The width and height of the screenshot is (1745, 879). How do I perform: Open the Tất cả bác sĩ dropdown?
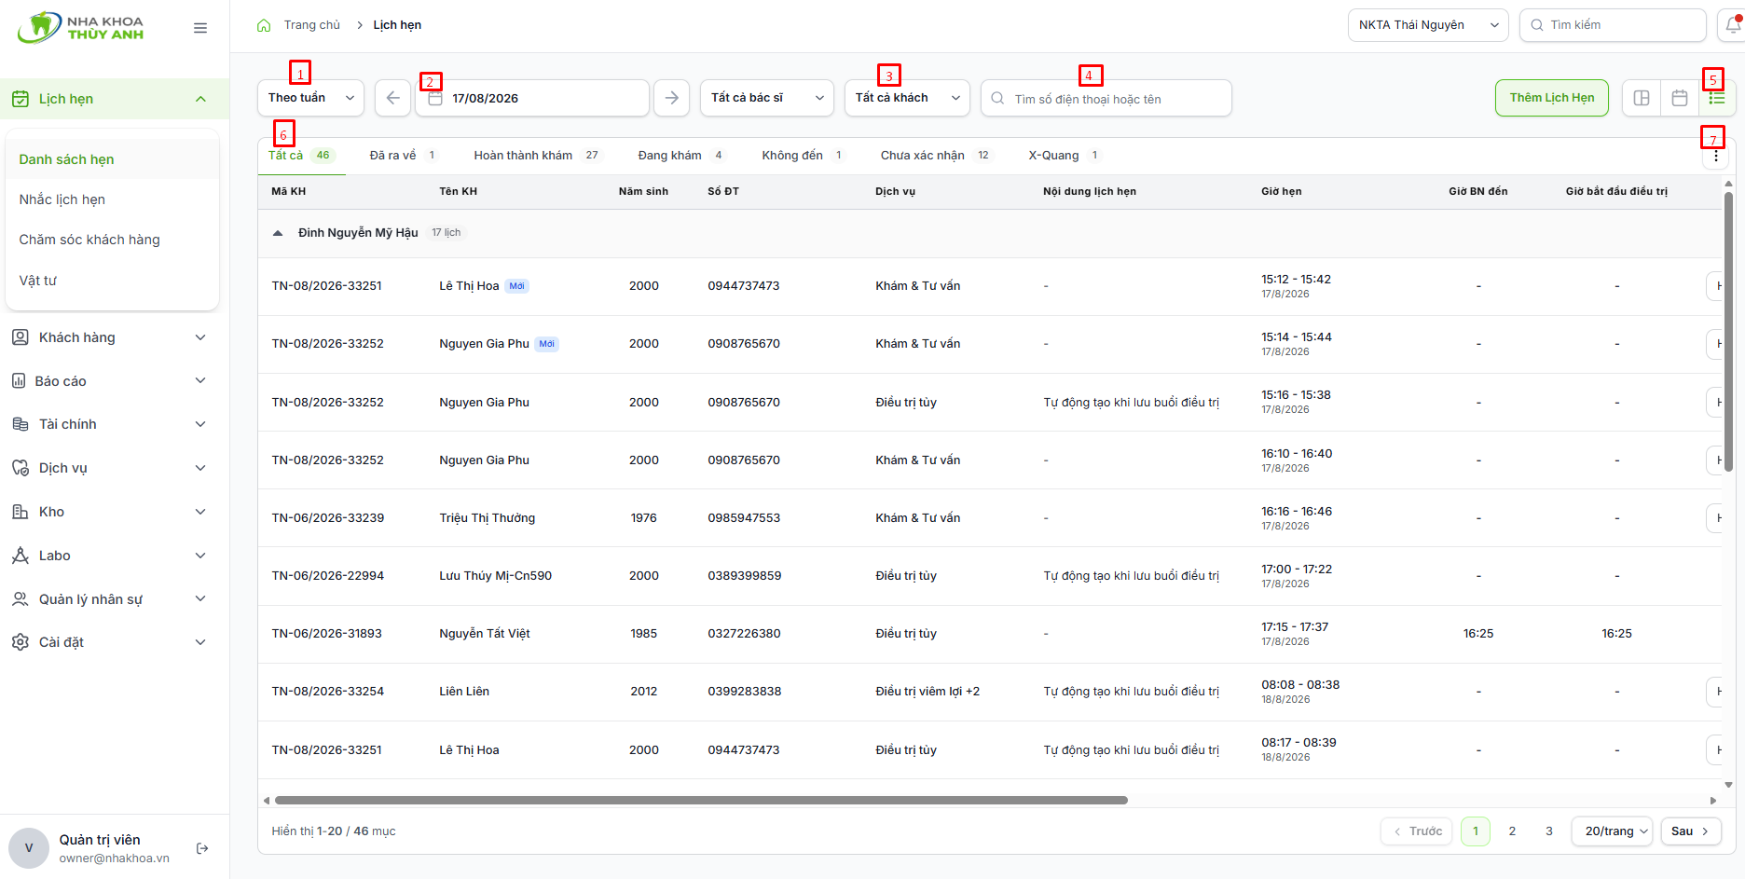click(766, 98)
